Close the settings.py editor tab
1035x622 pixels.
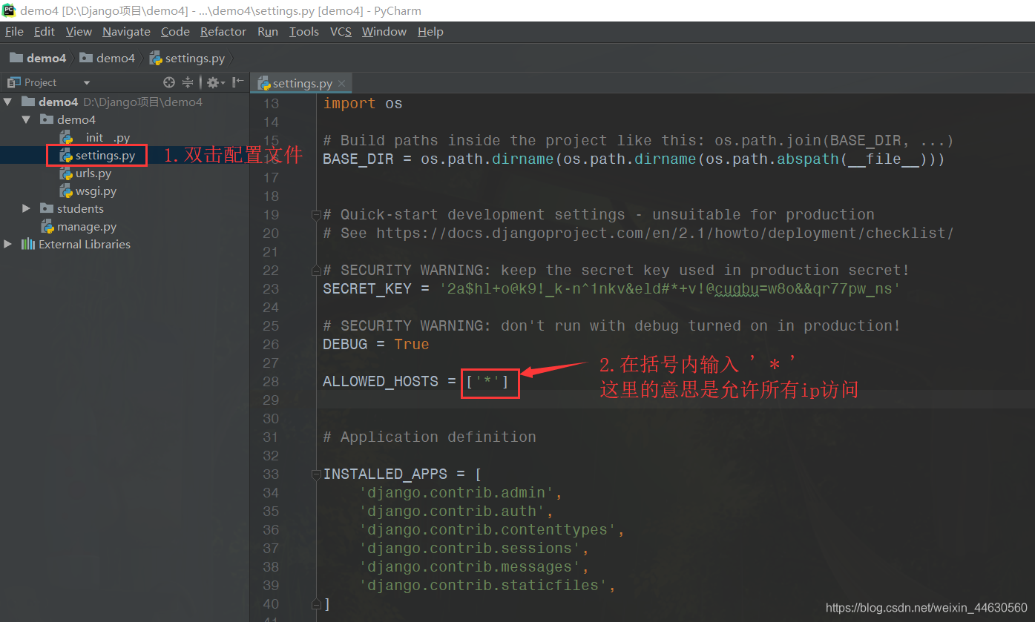(341, 84)
